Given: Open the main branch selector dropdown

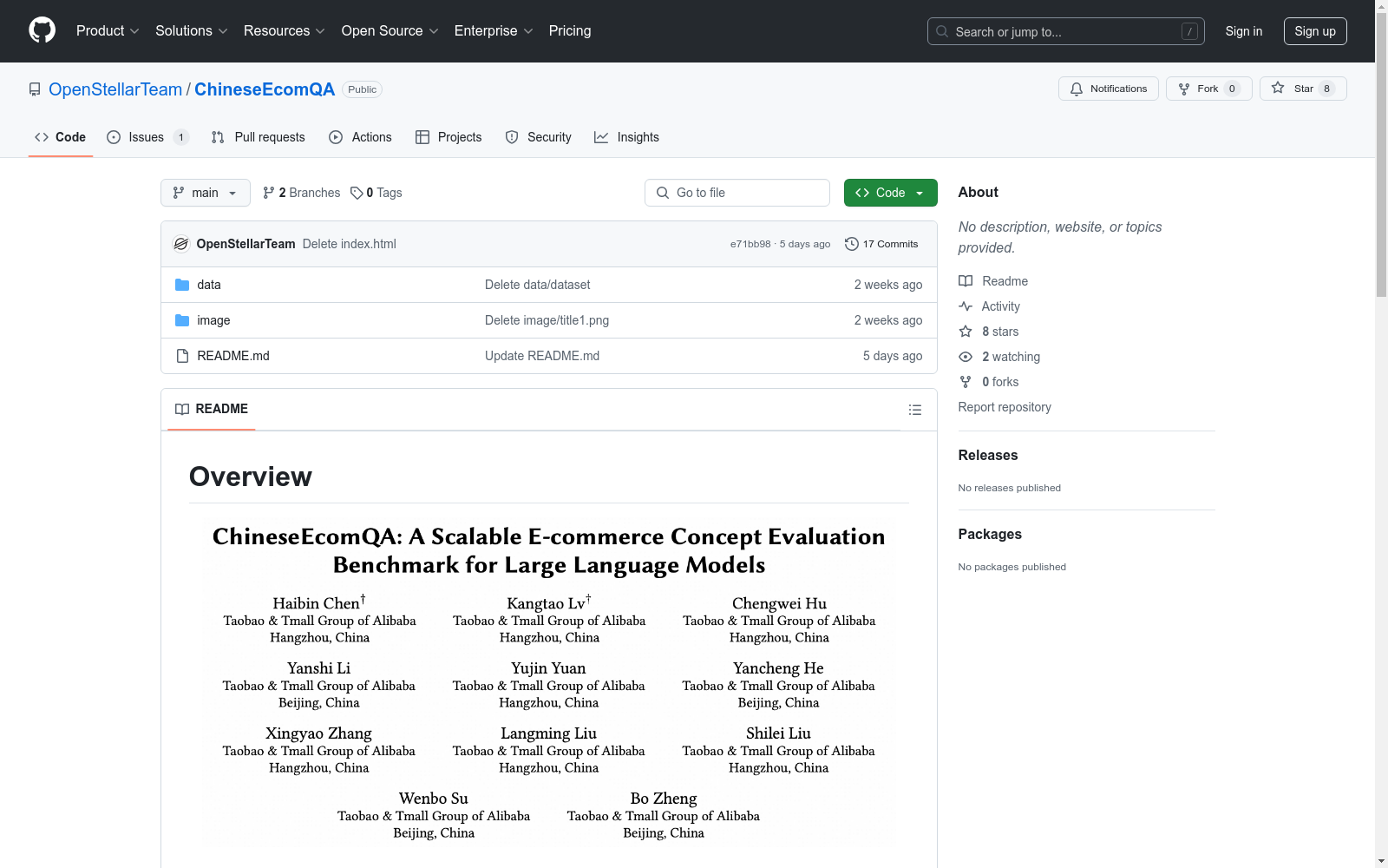Looking at the screenshot, I should (x=206, y=193).
